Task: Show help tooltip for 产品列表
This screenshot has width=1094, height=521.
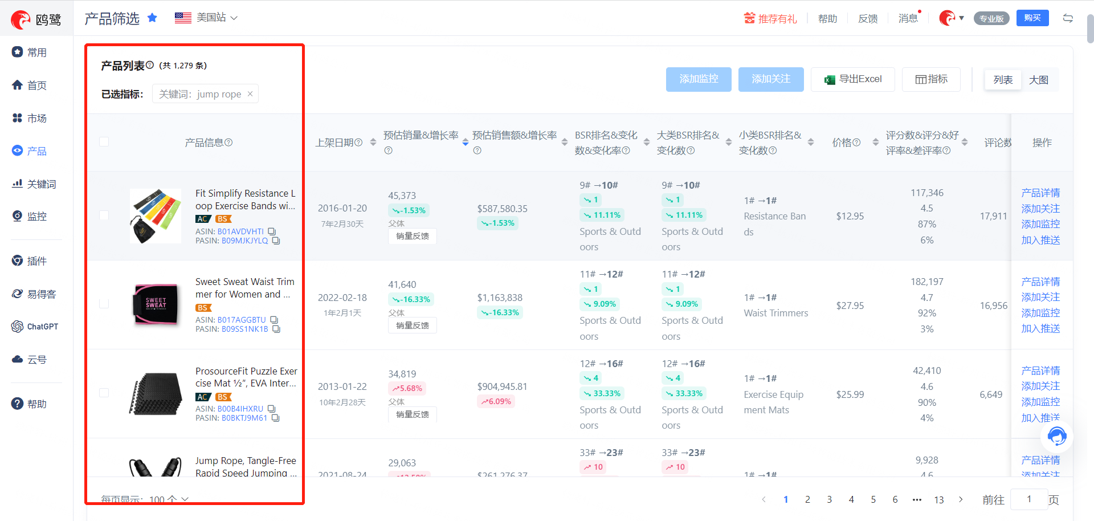Action: [x=150, y=65]
